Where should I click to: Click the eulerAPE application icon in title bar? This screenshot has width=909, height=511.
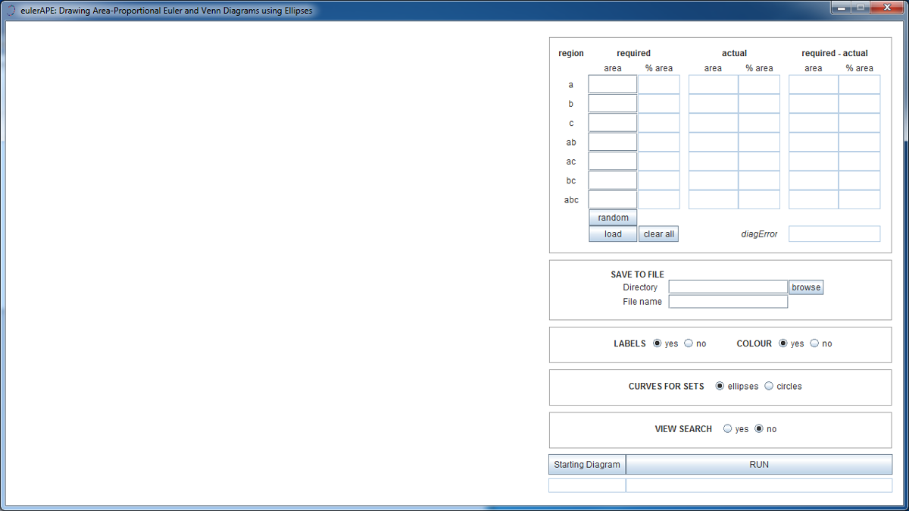point(11,11)
